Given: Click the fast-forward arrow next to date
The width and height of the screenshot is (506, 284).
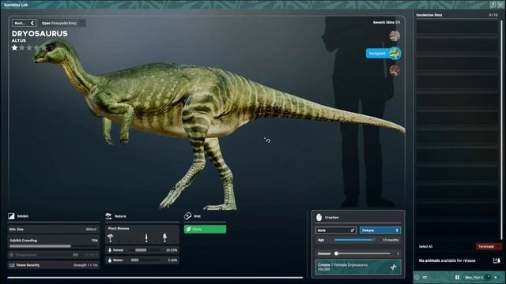Looking at the screenshot, I should point(496,277).
